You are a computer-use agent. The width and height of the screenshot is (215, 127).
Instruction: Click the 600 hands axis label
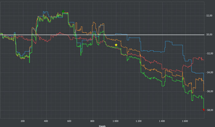point(69,121)
